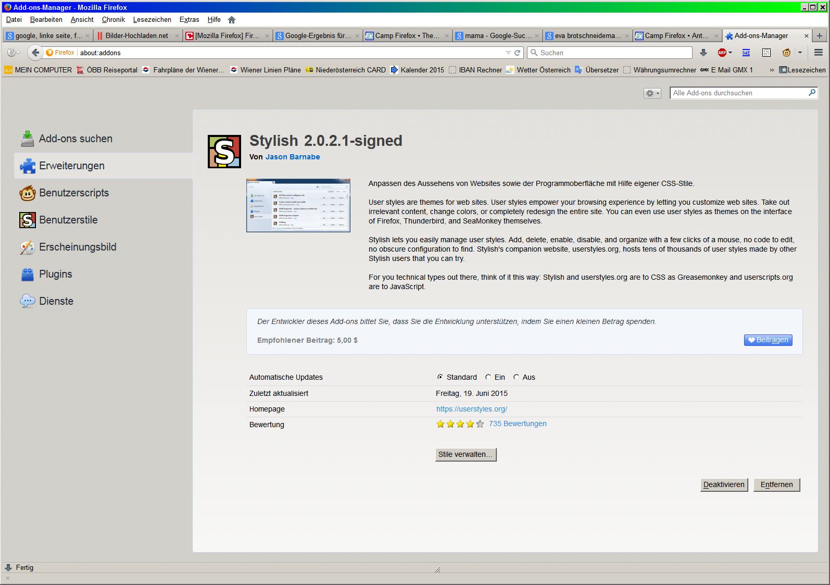Click the Suchen web search field

tap(610, 53)
